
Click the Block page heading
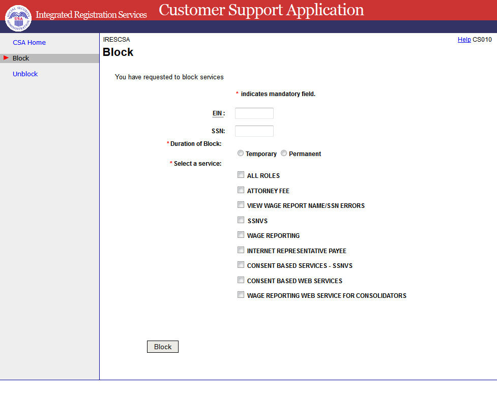point(118,52)
